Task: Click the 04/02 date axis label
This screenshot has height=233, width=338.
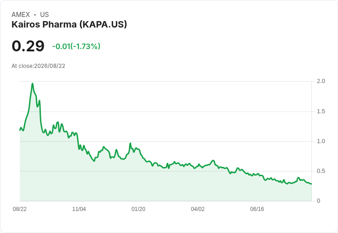Action: point(197,209)
